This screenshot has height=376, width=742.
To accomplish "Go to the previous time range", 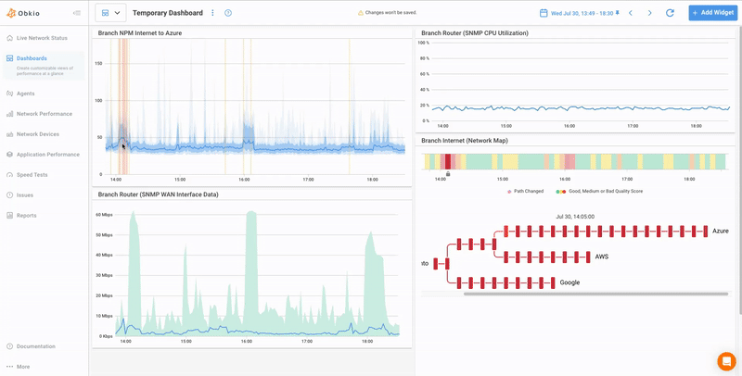I will click(631, 13).
